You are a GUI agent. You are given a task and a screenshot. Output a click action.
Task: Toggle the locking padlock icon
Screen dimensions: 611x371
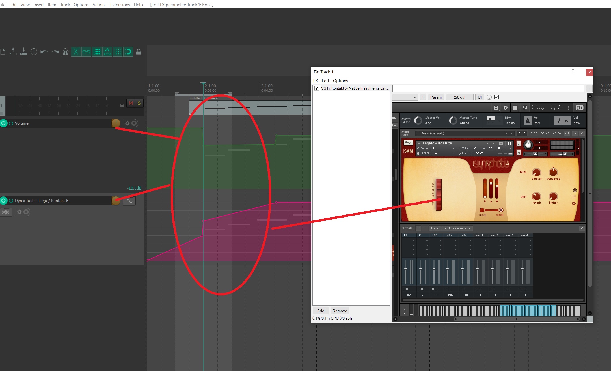tap(139, 52)
